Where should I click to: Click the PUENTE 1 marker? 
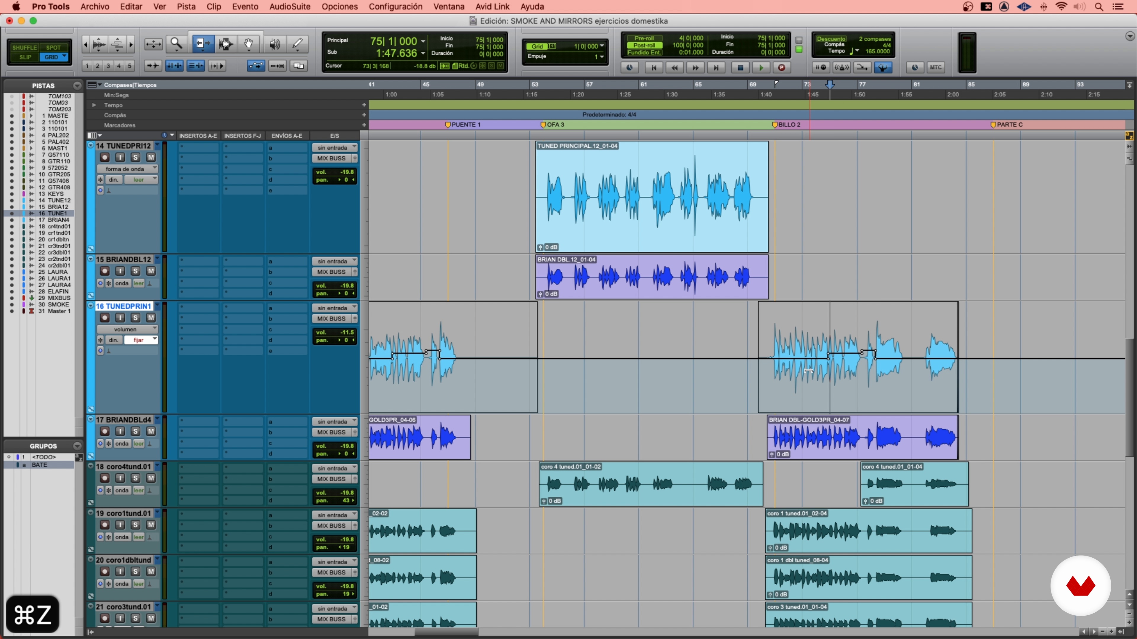(x=462, y=125)
